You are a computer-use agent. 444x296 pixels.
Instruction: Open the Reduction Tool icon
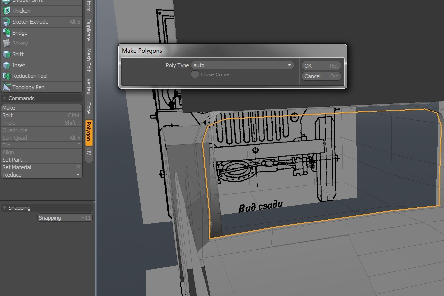[x=6, y=76]
